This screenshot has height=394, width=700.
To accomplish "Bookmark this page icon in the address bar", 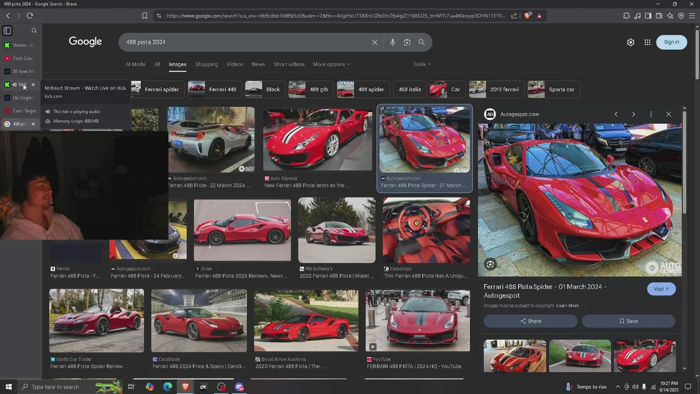I will pyautogui.click(x=144, y=16).
